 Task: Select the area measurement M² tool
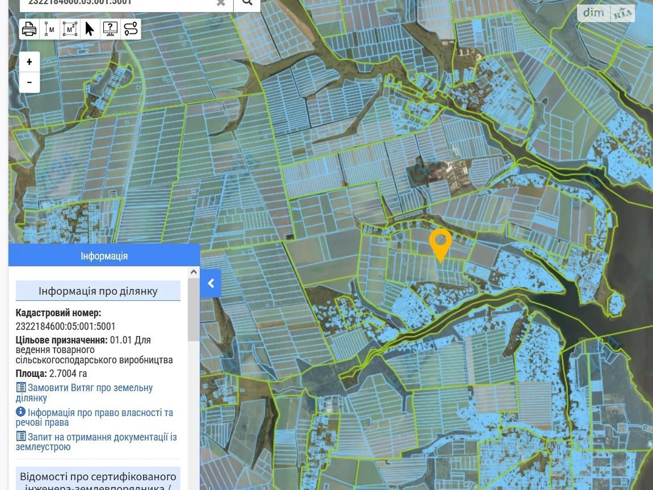pos(70,29)
